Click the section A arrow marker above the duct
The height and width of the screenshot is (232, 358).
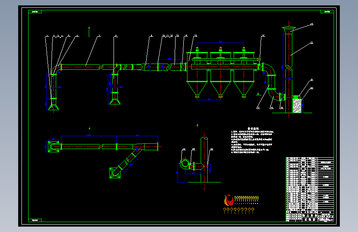89,32
